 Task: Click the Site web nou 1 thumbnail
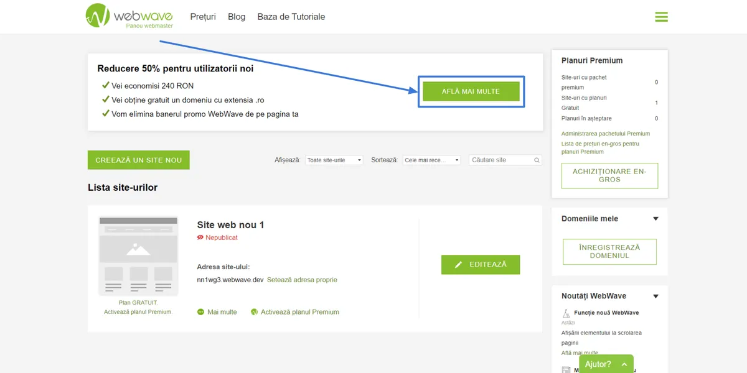click(138, 256)
